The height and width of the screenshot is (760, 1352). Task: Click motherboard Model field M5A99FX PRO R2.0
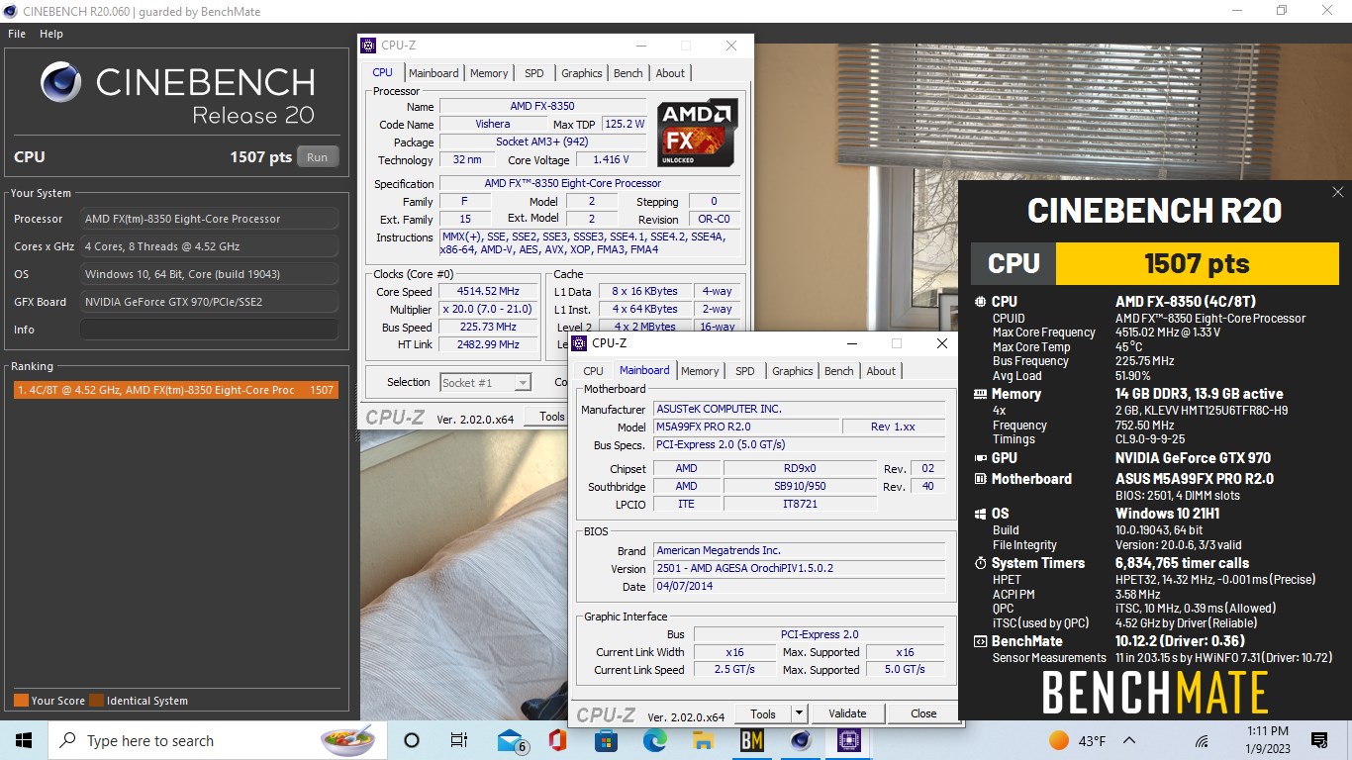[x=746, y=427]
